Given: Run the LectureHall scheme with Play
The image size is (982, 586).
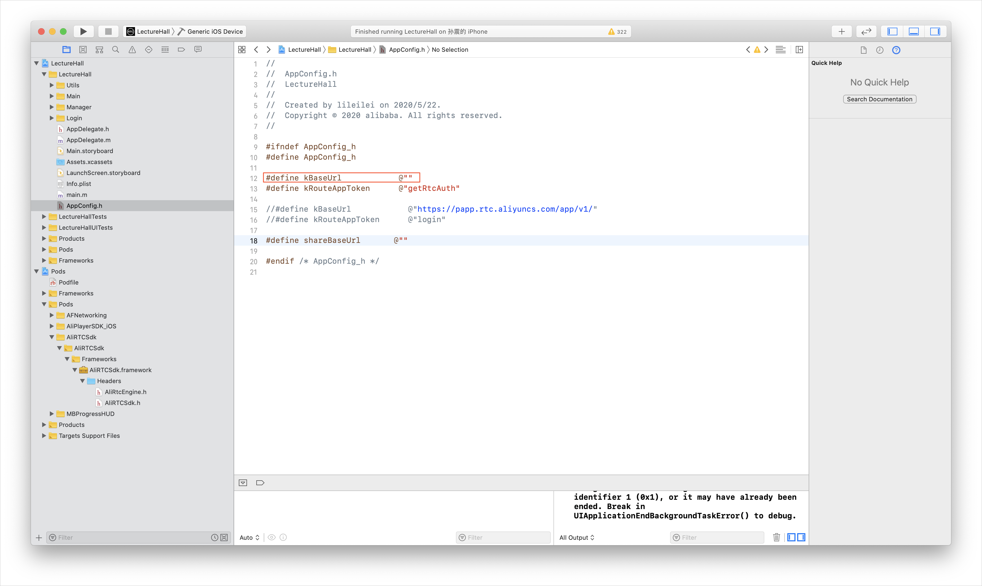Looking at the screenshot, I should coord(83,31).
